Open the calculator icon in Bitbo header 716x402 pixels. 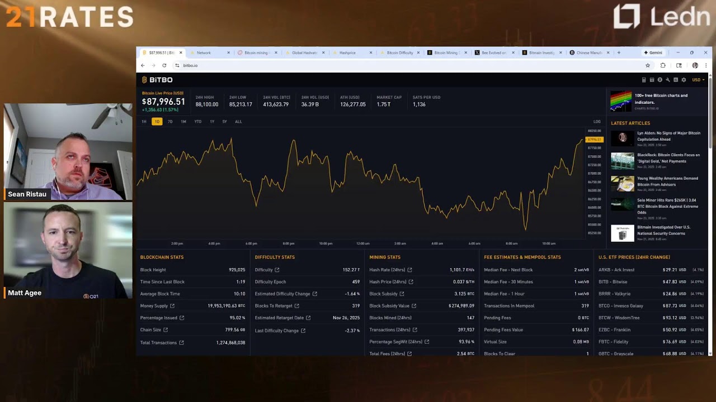644,80
